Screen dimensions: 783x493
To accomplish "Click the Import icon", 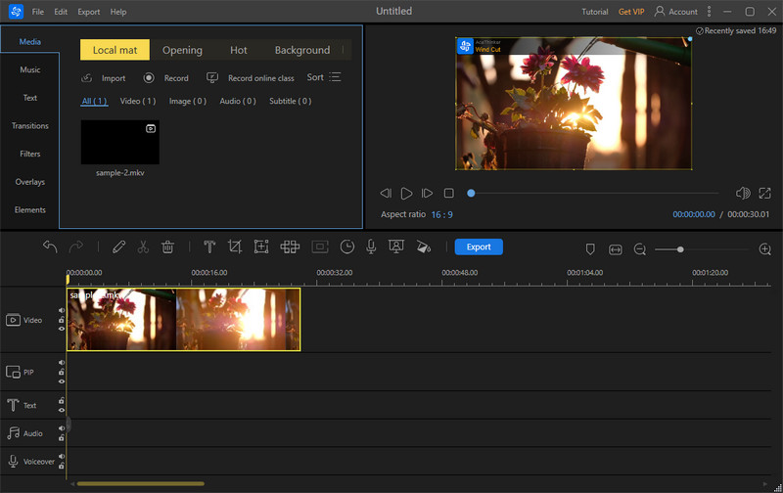I will coord(87,78).
